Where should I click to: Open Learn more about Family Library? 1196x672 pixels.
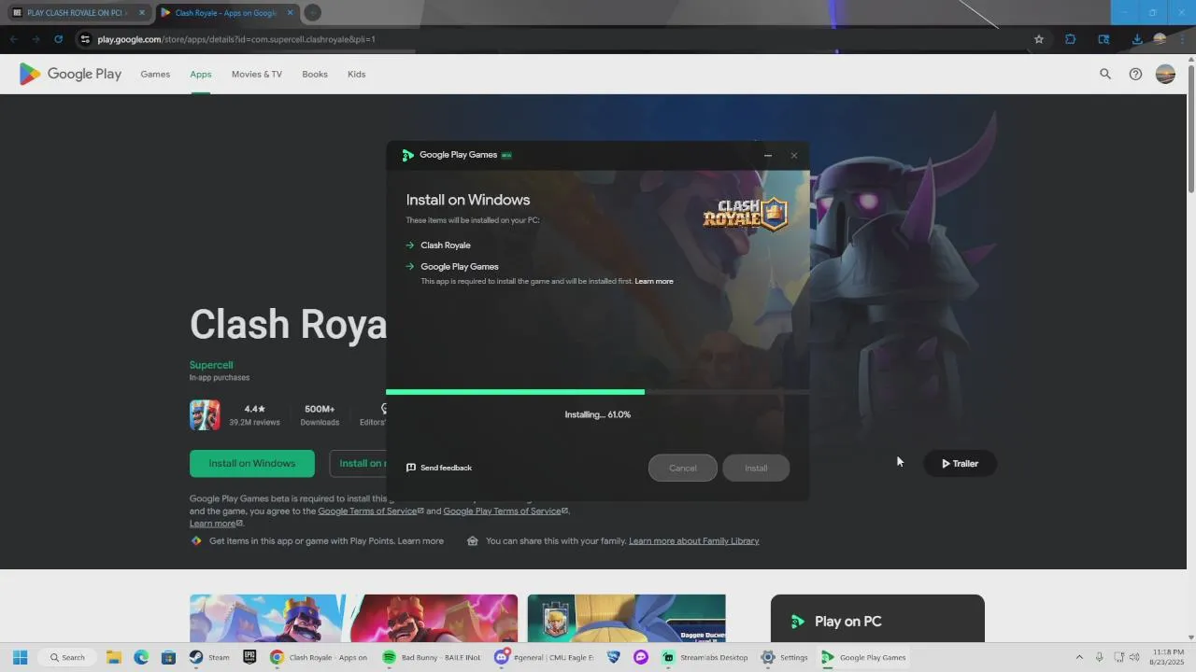pos(694,540)
